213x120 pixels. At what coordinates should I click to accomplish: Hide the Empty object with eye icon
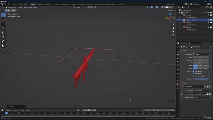[x=209, y=20]
